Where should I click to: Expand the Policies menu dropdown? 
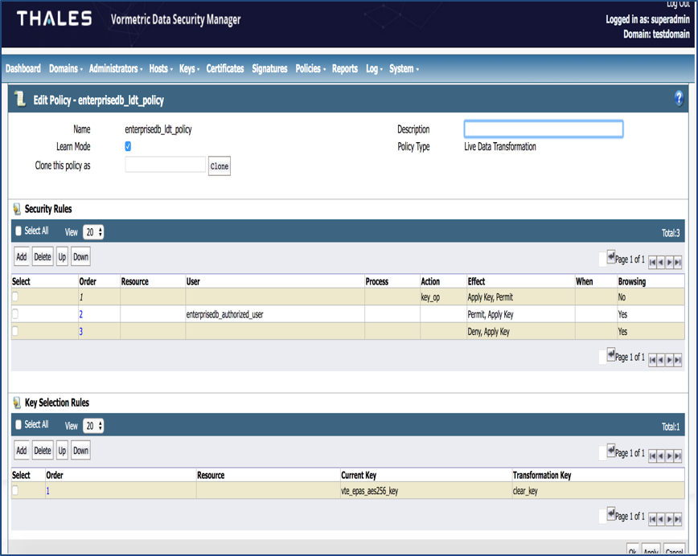[310, 69]
